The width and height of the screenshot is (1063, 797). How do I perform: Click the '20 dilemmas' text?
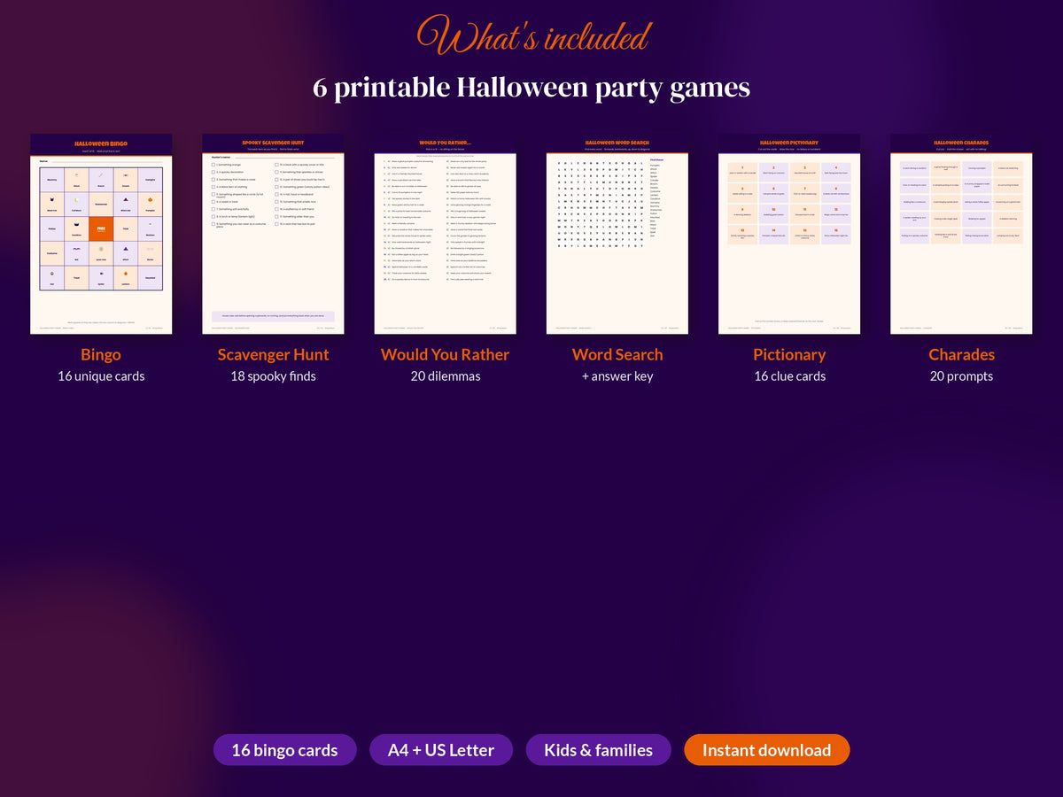tap(445, 376)
